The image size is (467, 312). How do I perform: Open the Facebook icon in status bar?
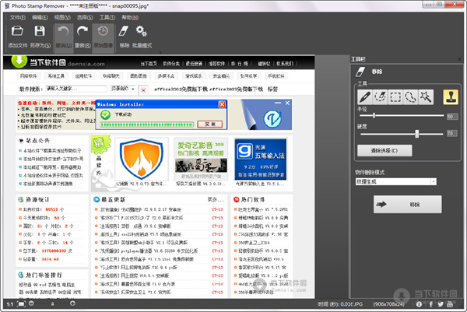(430, 304)
